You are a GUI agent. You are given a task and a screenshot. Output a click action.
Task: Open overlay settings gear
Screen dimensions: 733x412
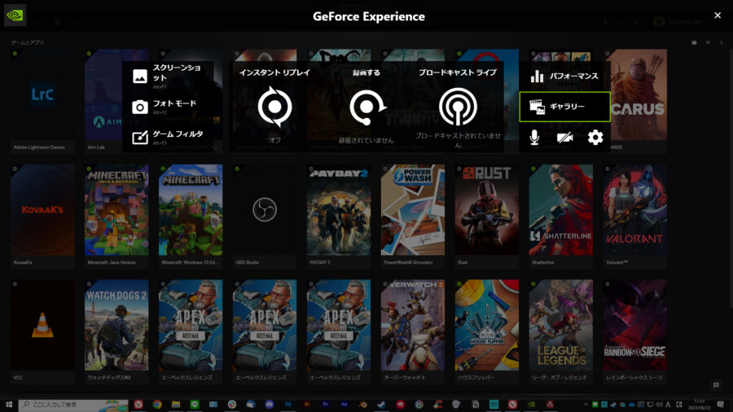(x=595, y=138)
